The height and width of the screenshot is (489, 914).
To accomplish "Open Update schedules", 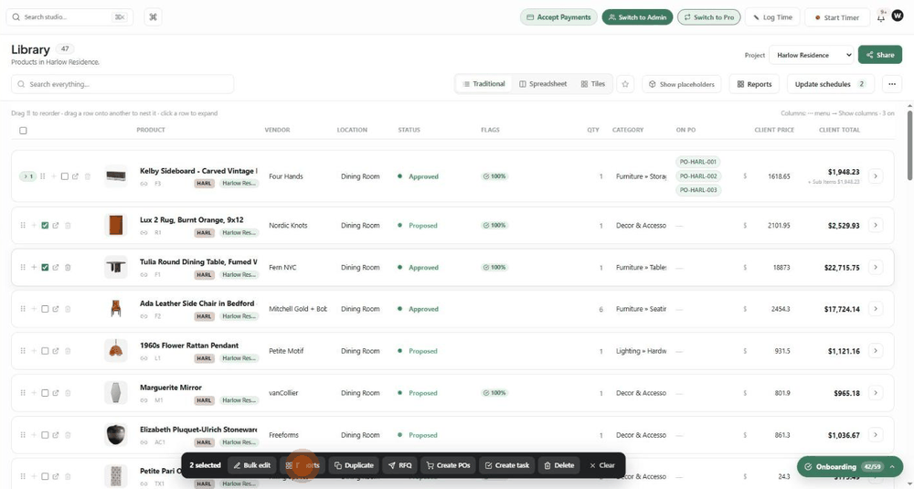I will click(830, 84).
